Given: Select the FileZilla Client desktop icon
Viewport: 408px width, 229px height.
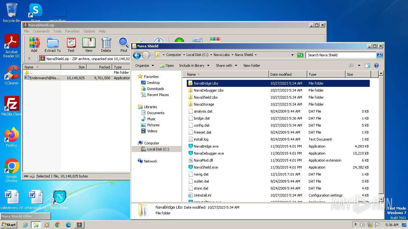Looking at the screenshot, I should tap(11, 106).
